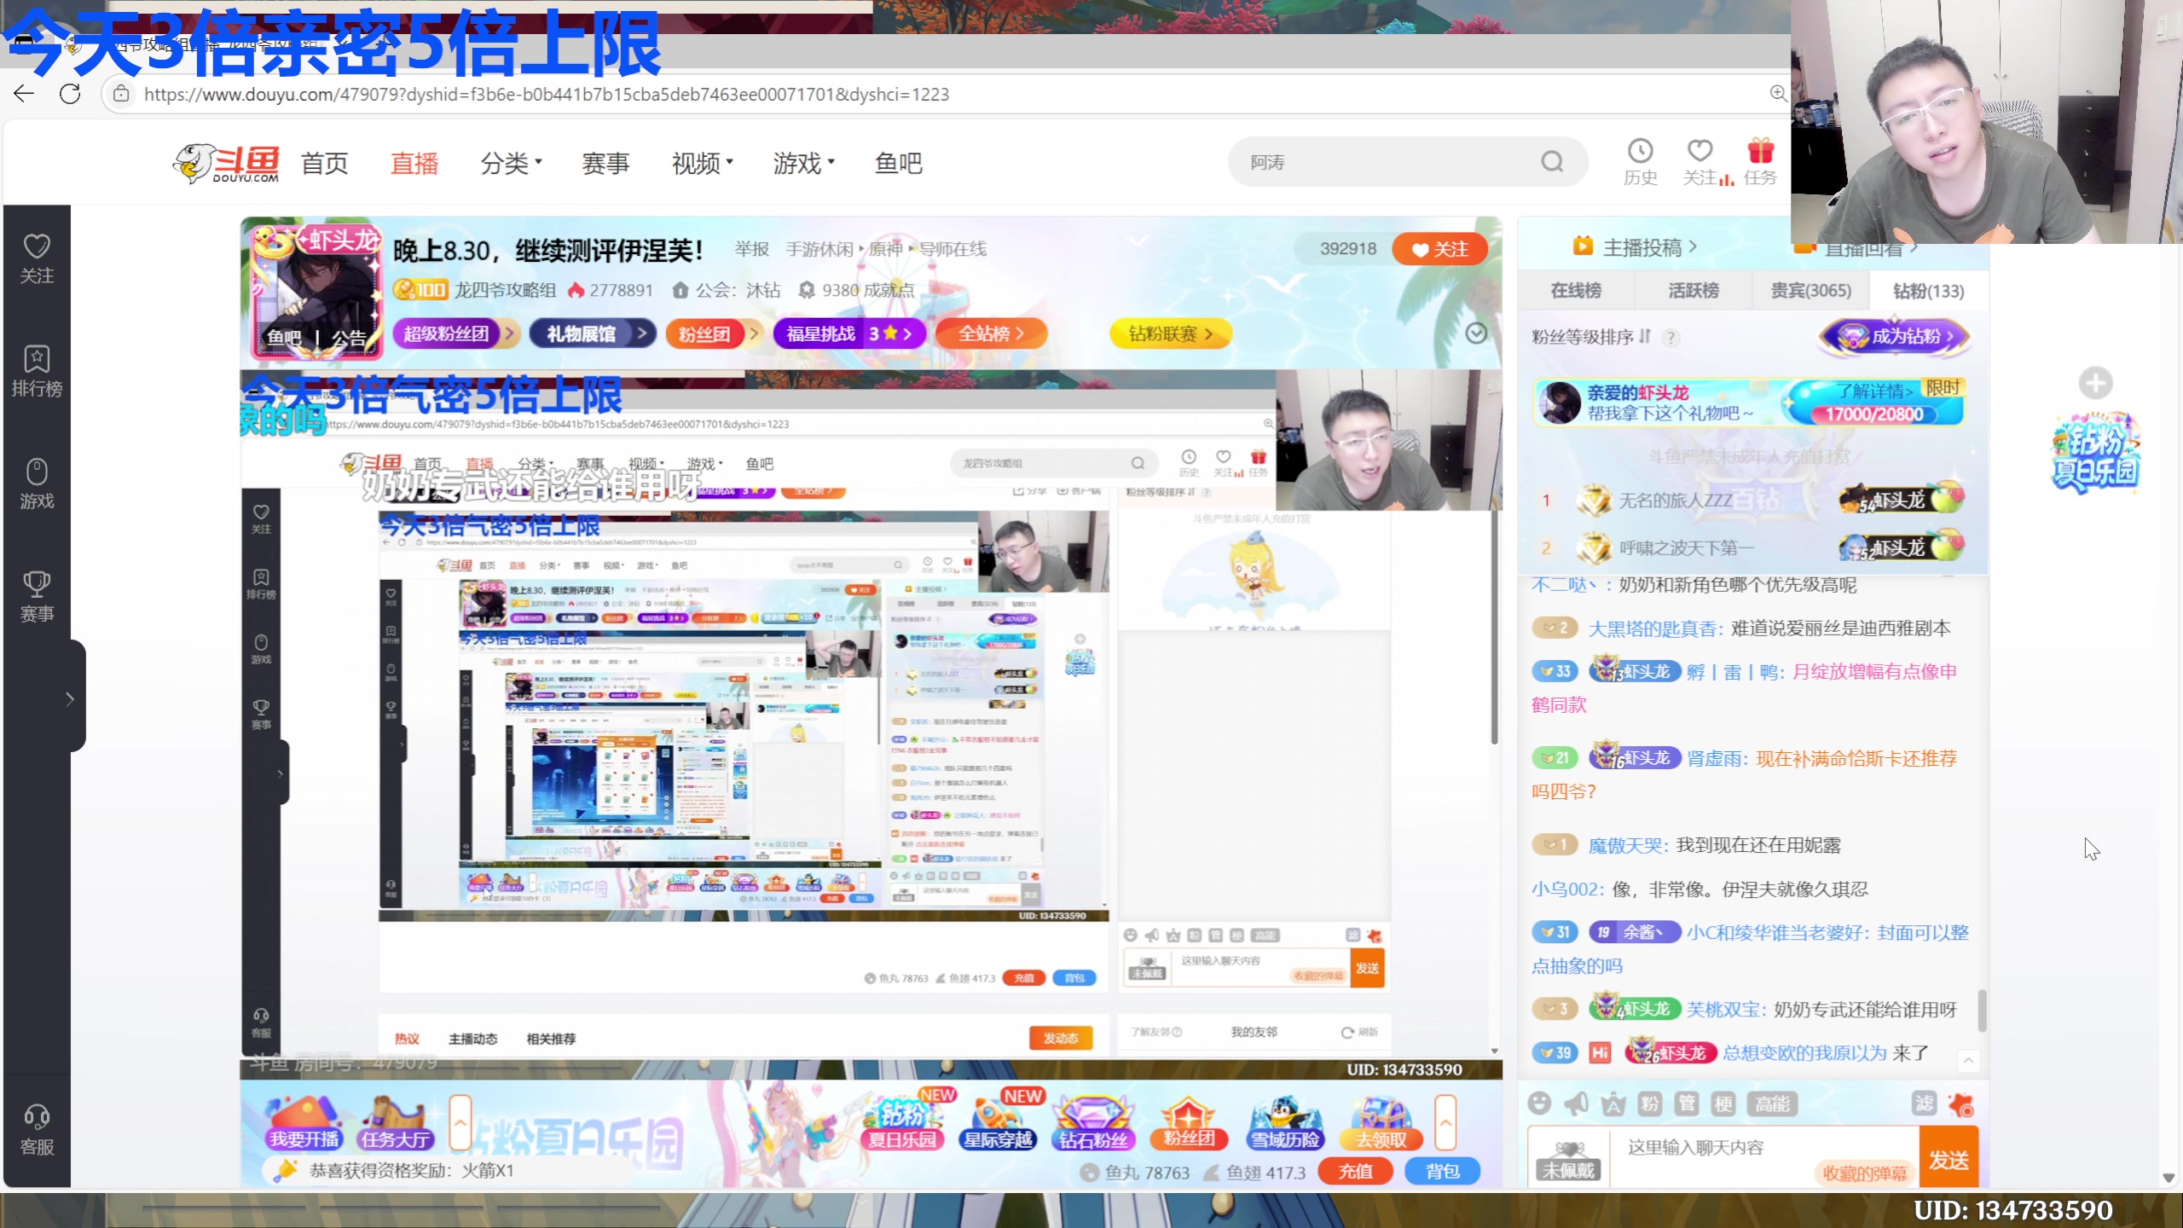Image resolution: width=2183 pixels, height=1228 pixels.
Task: Open the 星际穿越 rocket activity icon
Action: click(x=998, y=1122)
